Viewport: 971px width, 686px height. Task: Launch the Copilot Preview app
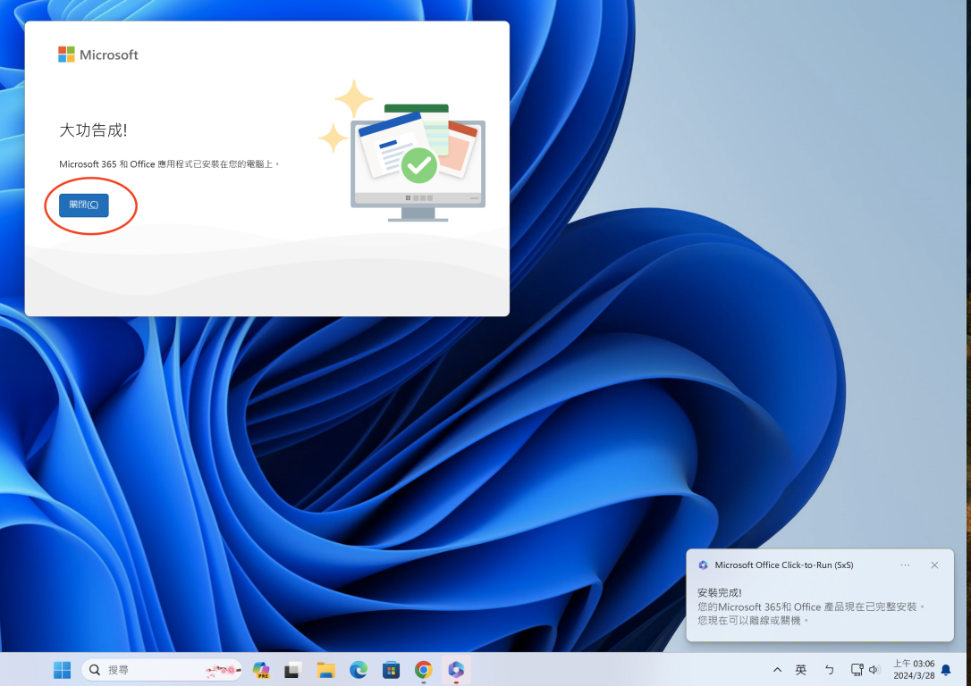(262, 670)
